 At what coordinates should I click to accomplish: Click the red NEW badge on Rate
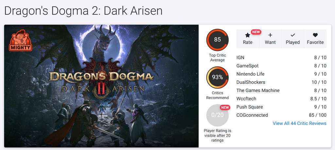tap(256, 32)
